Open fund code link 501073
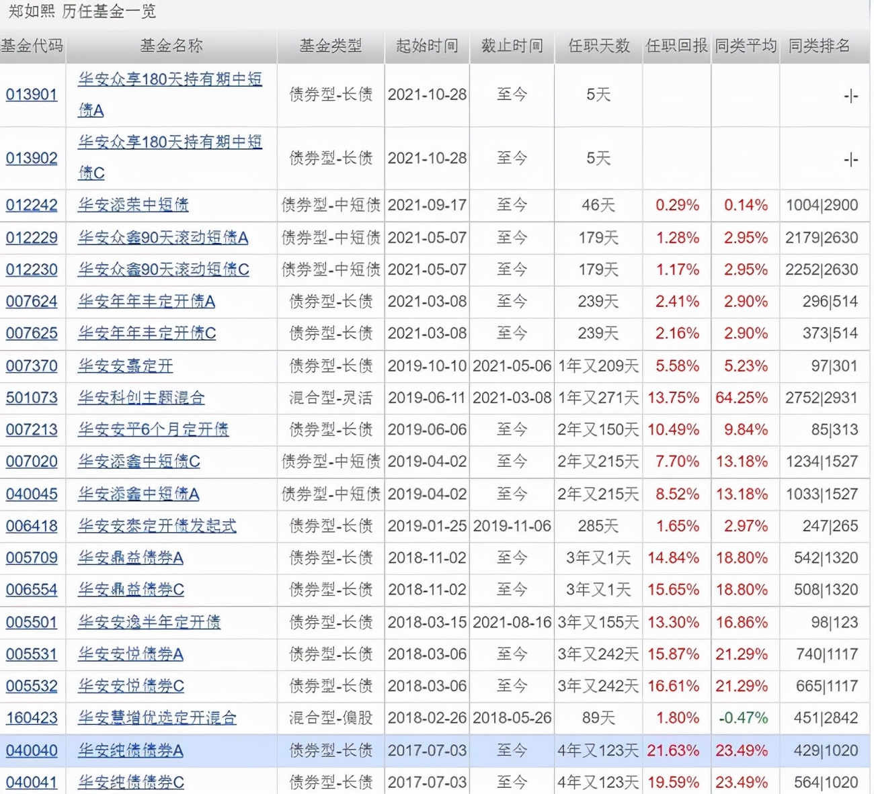The image size is (874, 794). 32,398
